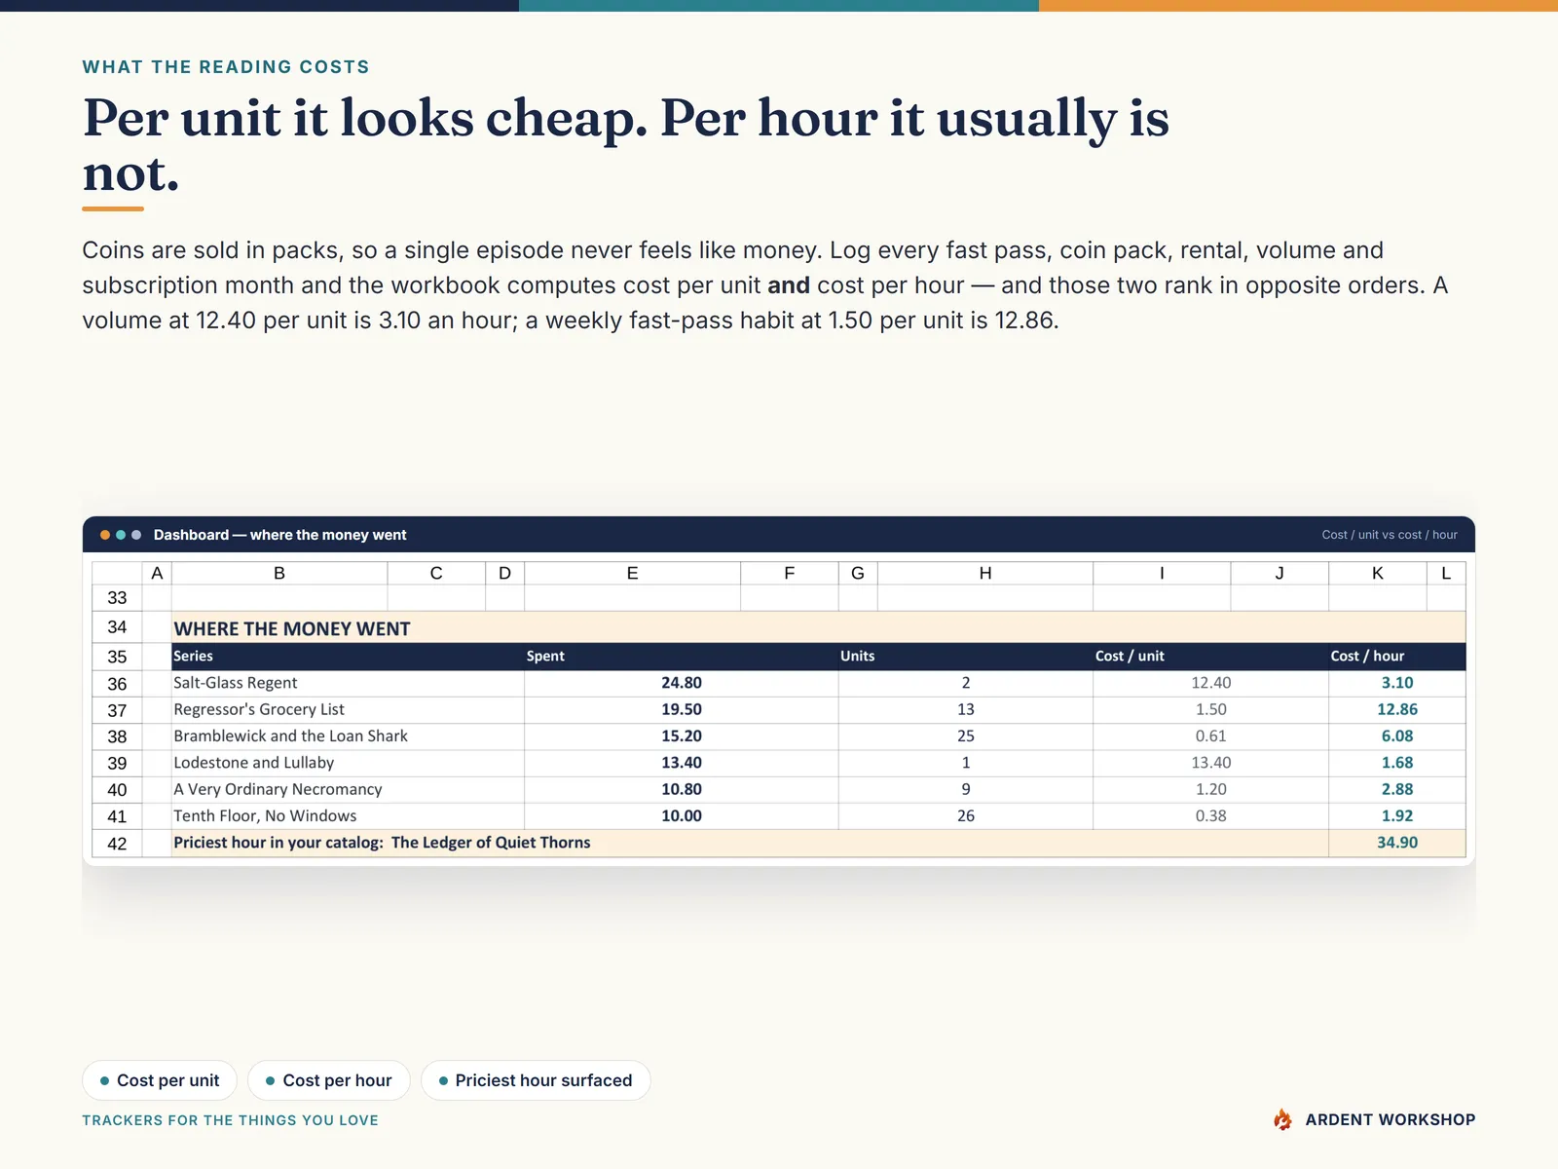Click Bramblewick and the Loan Shark cell
This screenshot has width=1558, height=1169.
348,735
